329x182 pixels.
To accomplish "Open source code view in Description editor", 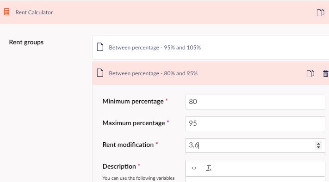I will (x=194, y=168).
